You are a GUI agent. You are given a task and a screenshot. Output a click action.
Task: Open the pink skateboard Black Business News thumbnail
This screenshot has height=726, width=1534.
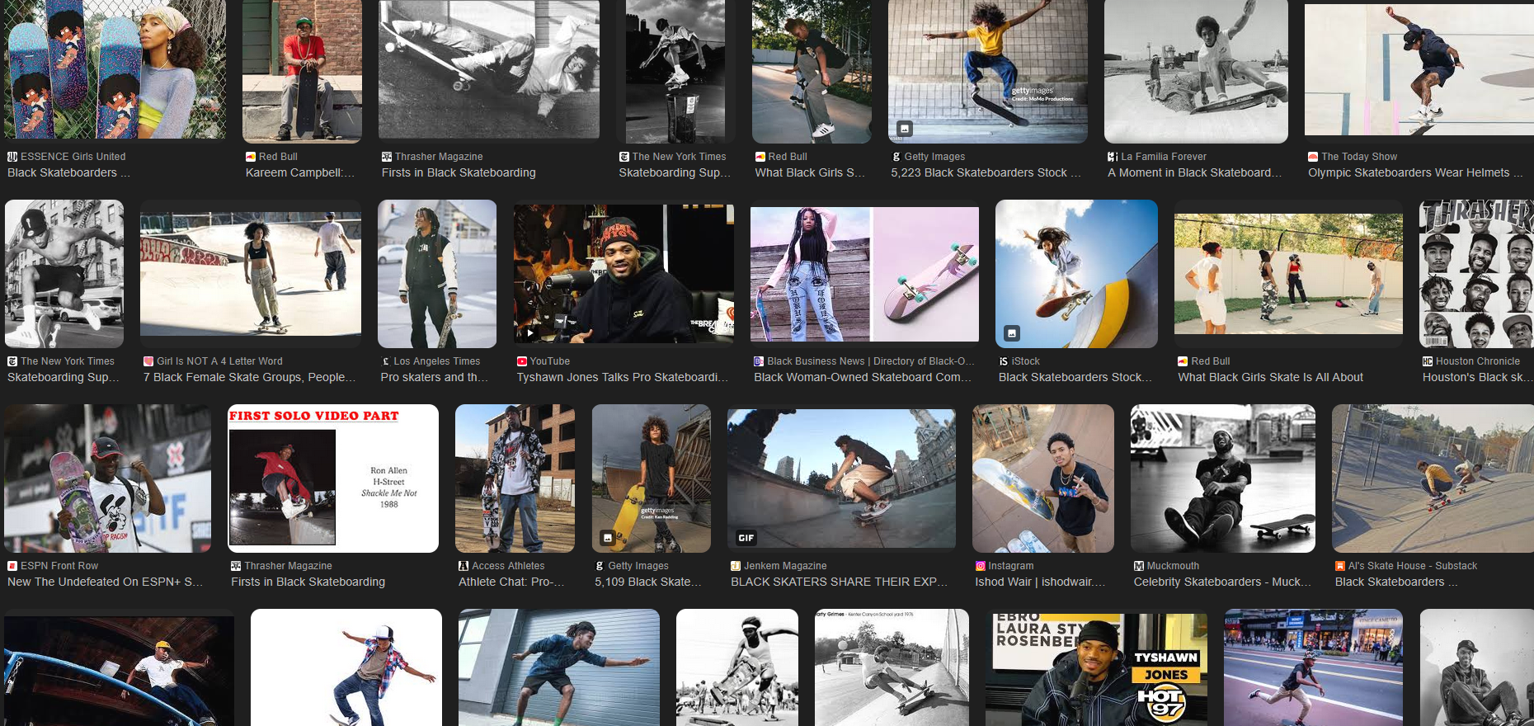tap(864, 274)
